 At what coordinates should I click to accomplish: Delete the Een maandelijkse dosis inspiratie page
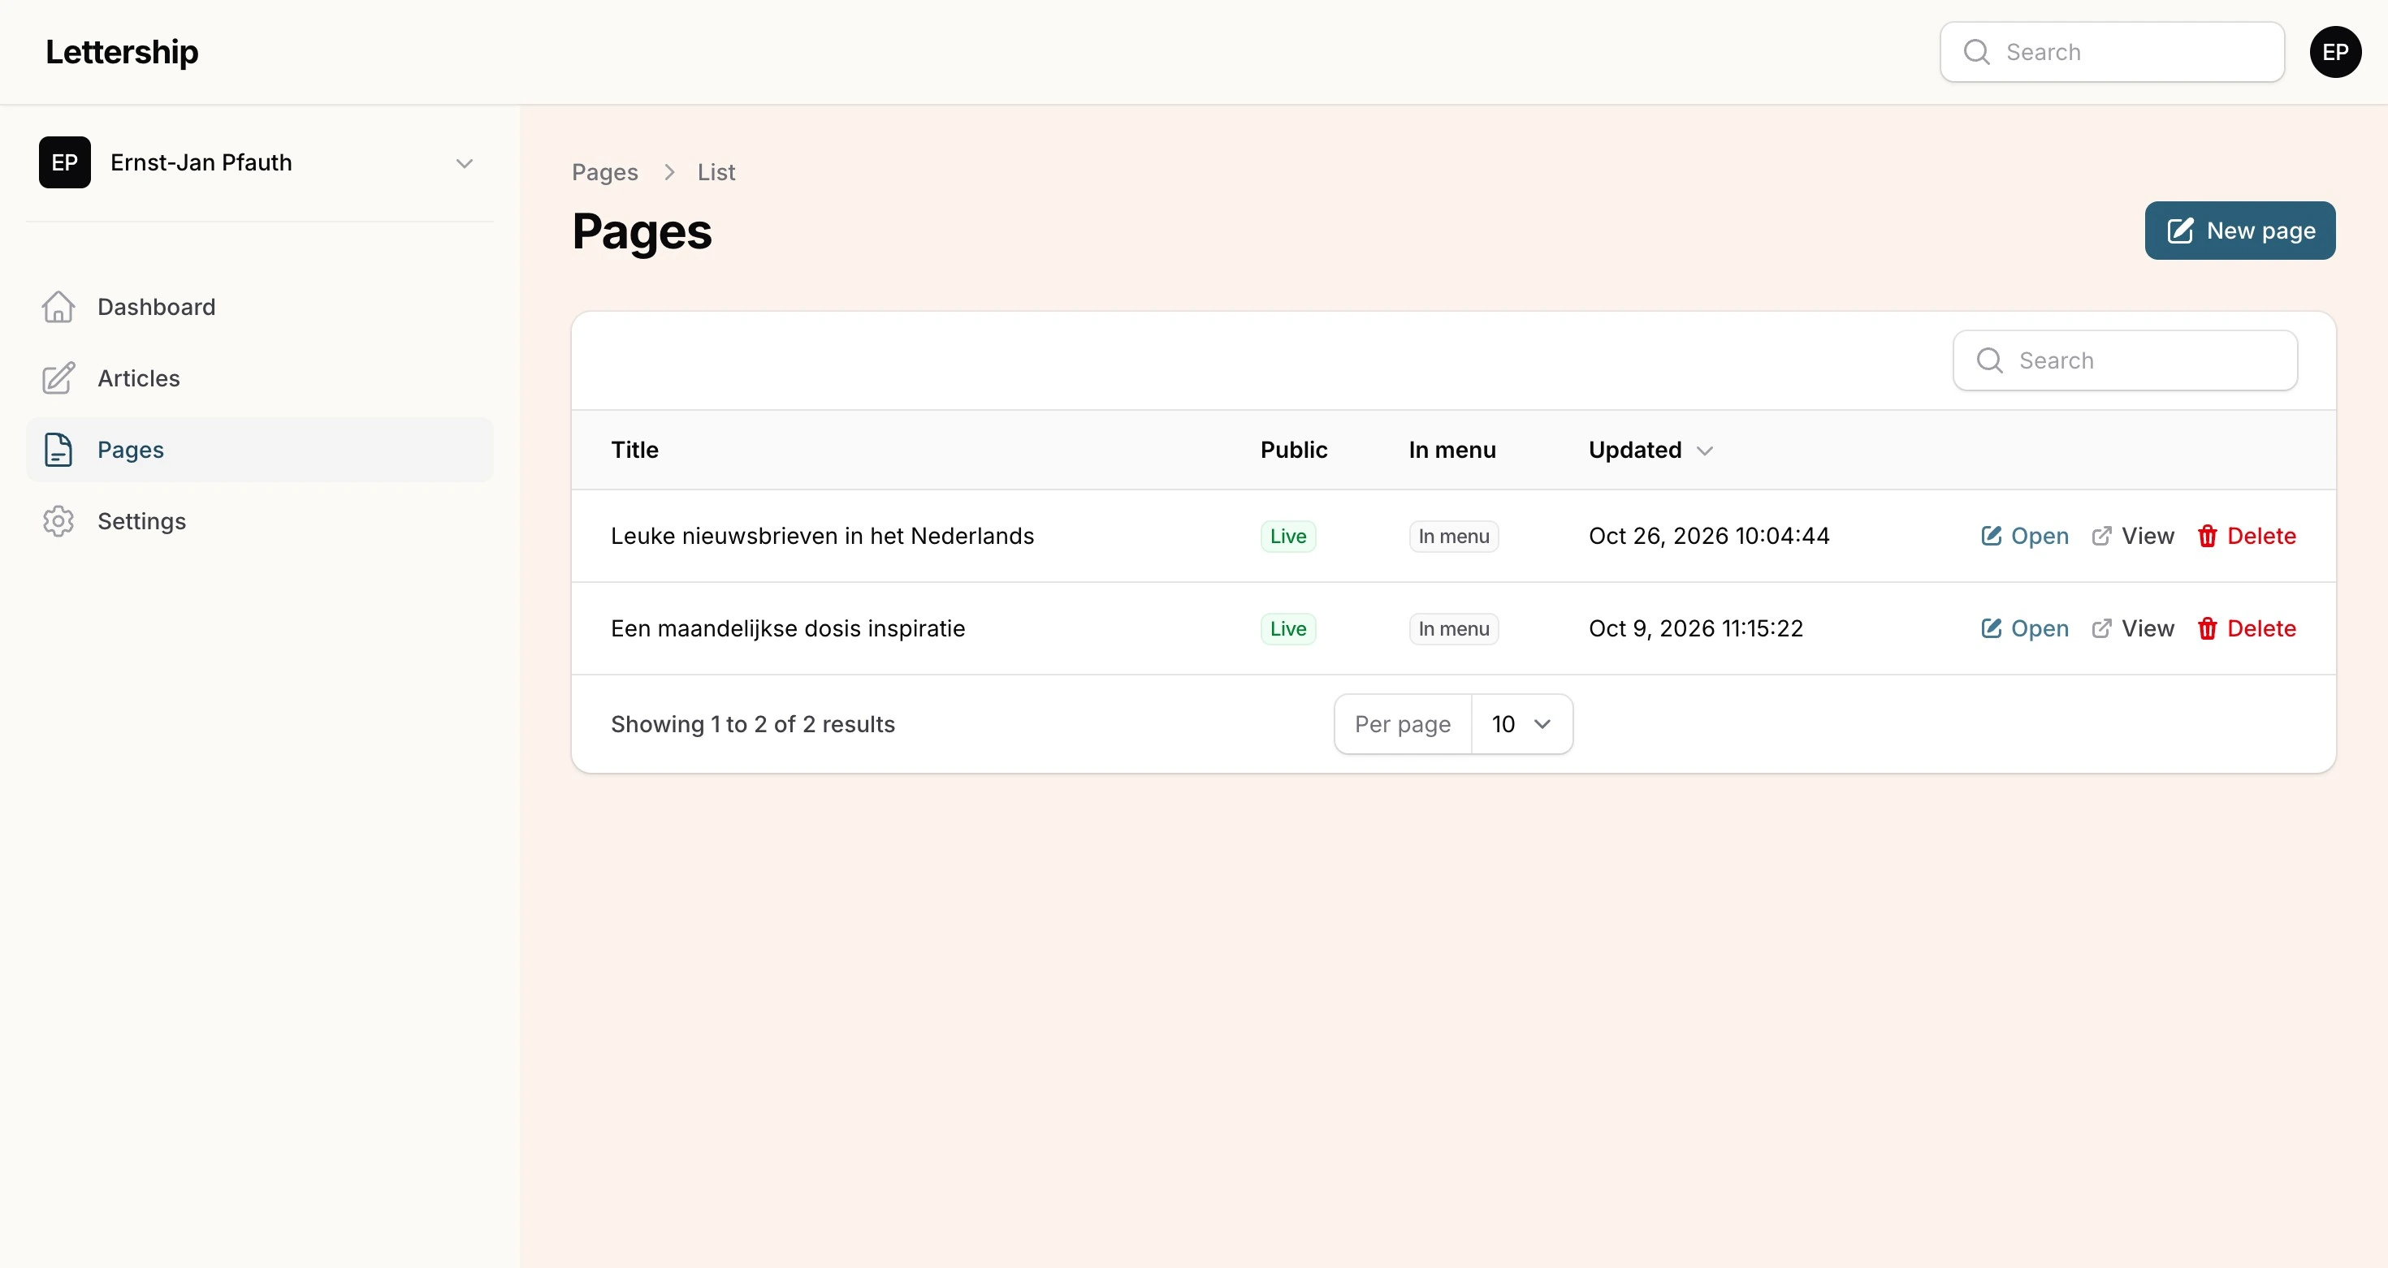(2246, 628)
